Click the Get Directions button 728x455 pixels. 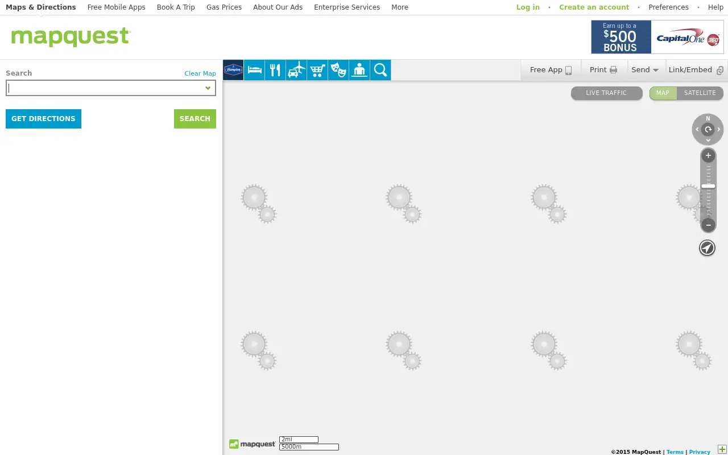tap(43, 119)
